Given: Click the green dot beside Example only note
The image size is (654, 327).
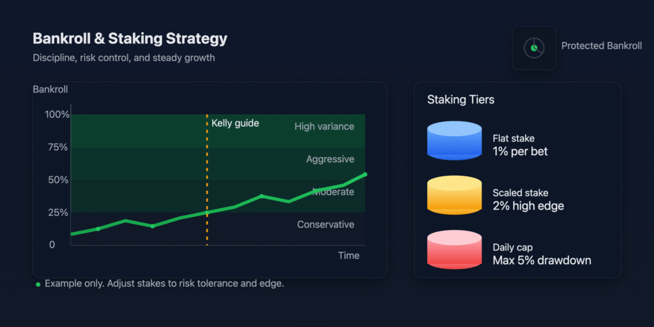Looking at the screenshot, I should click(38, 284).
